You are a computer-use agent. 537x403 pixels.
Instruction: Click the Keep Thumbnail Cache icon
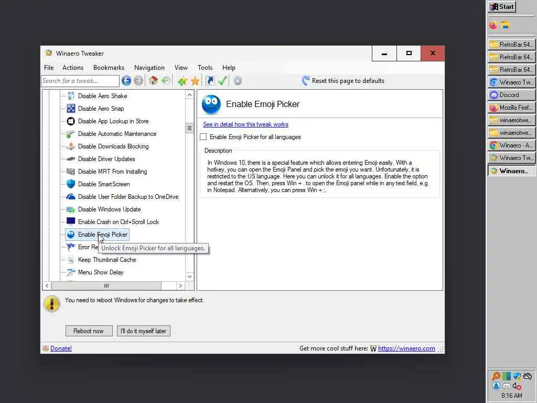click(71, 260)
